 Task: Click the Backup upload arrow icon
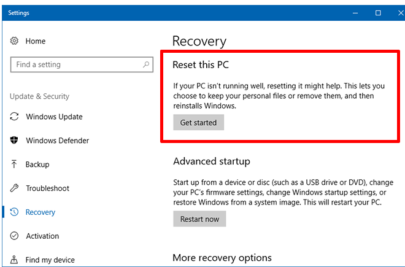point(15,164)
